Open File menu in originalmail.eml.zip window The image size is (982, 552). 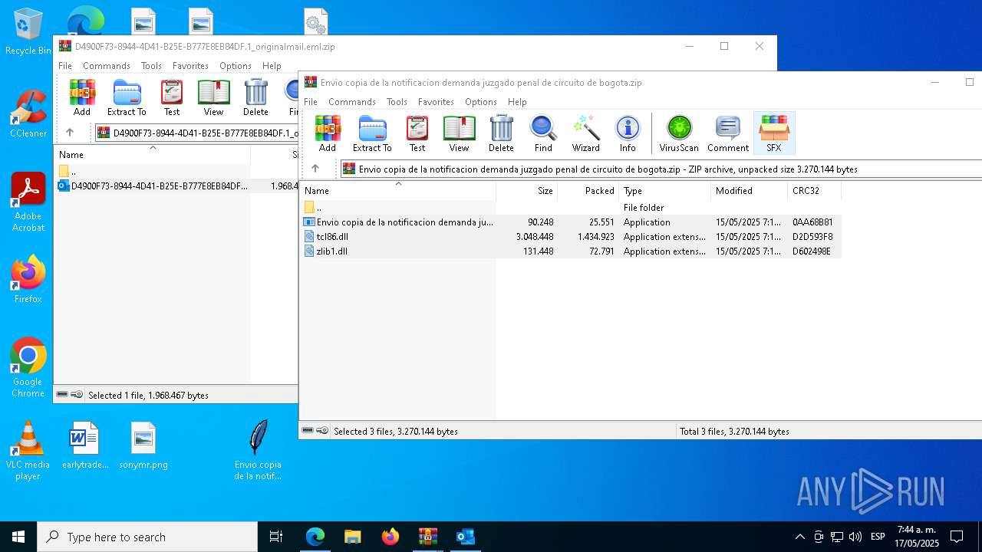64,66
